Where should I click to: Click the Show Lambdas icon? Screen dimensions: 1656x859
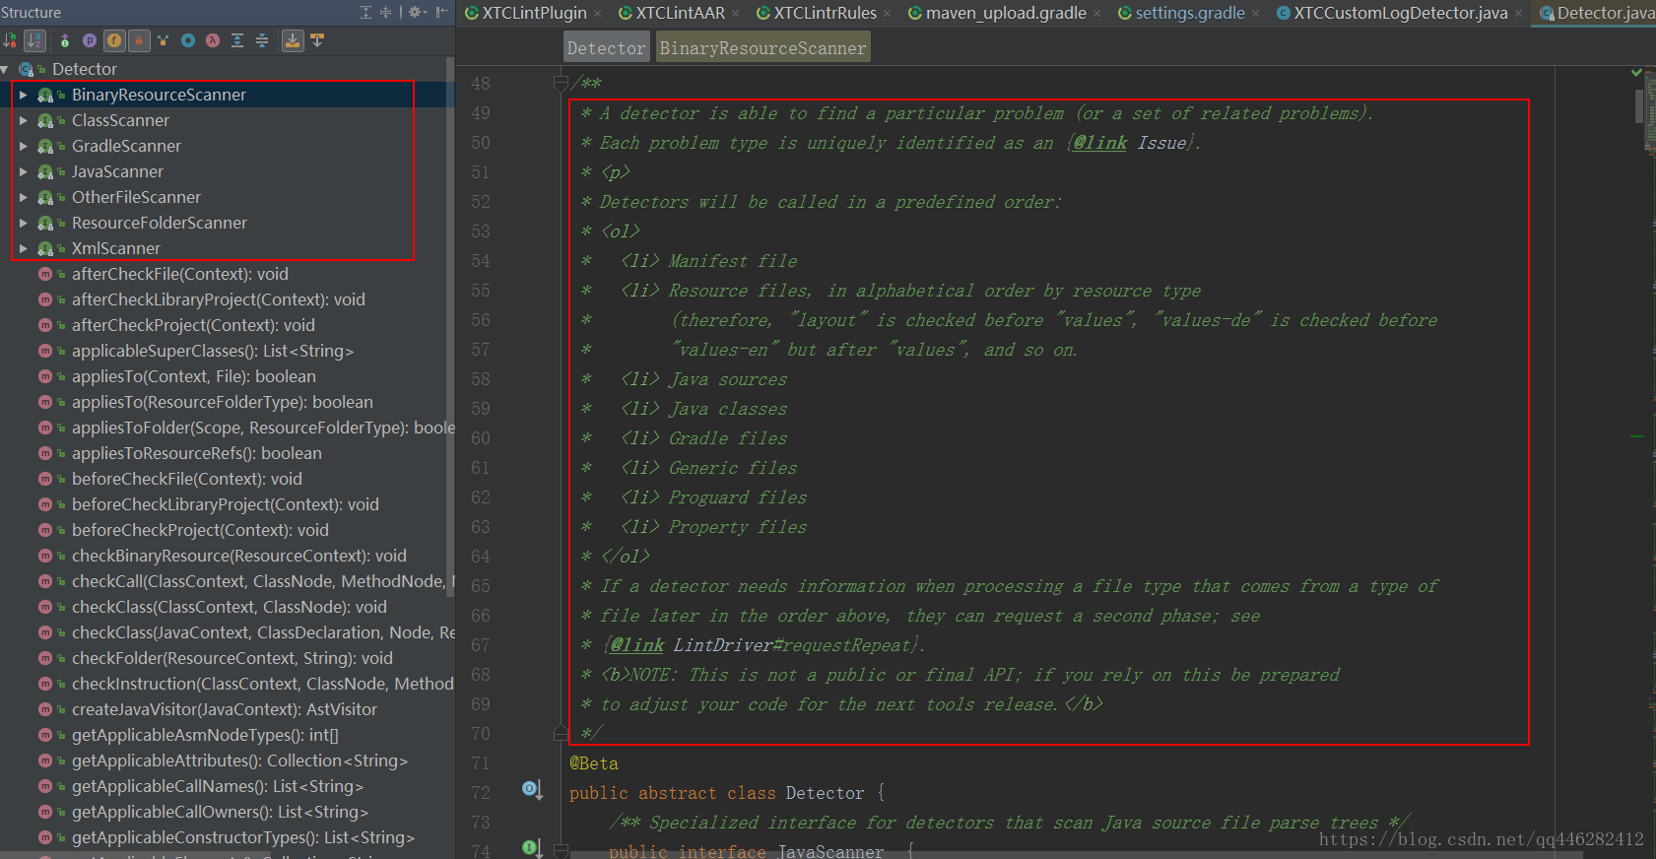tap(213, 40)
